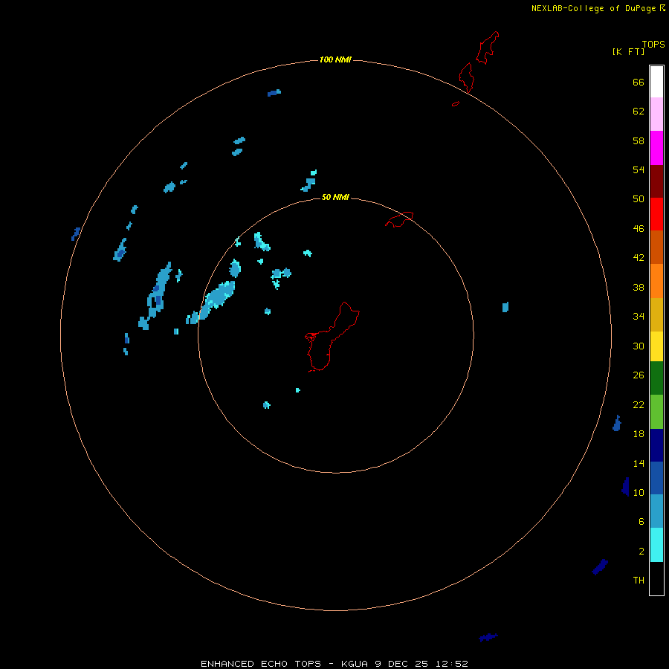Screen dimensions: 669x669
Task: Click the '2' legend value
Action: click(641, 552)
